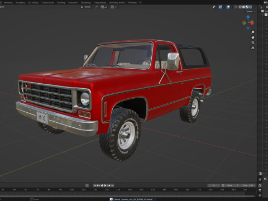Toggle proportional editing
This screenshot has height=201, width=268.
click(x=112, y=7)
